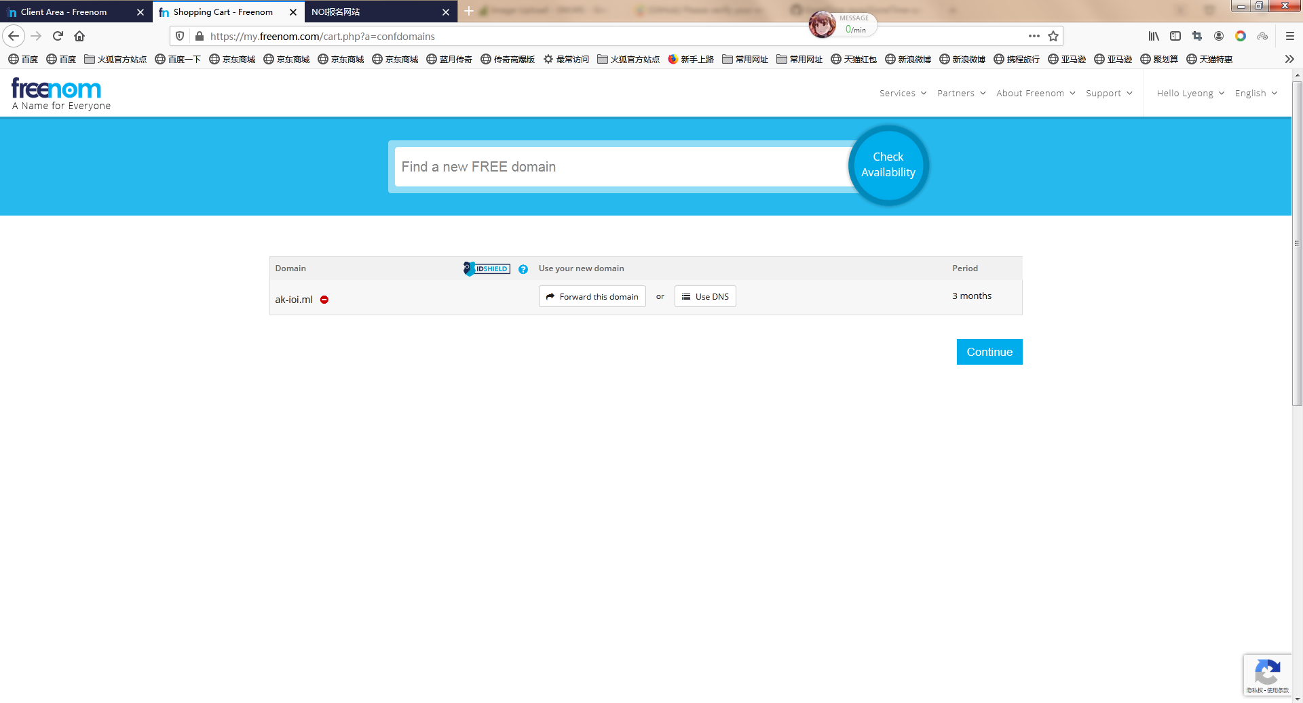Open the 聚划算 bookmark
The width and height of the screenshot is (1303, 703).
click(1159, 59)
